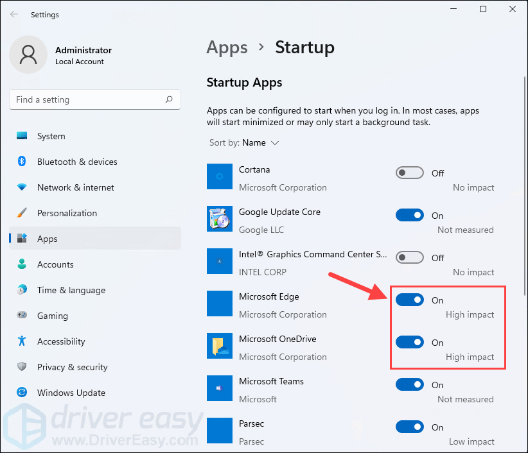Select Accessibility in sidebar

click(x=95, y=341)
